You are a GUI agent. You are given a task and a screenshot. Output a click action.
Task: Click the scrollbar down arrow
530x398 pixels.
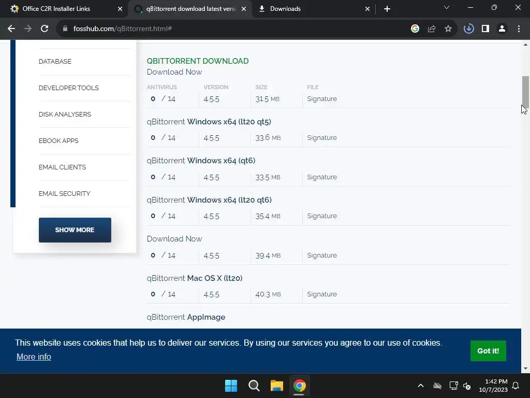click(525, 368)
